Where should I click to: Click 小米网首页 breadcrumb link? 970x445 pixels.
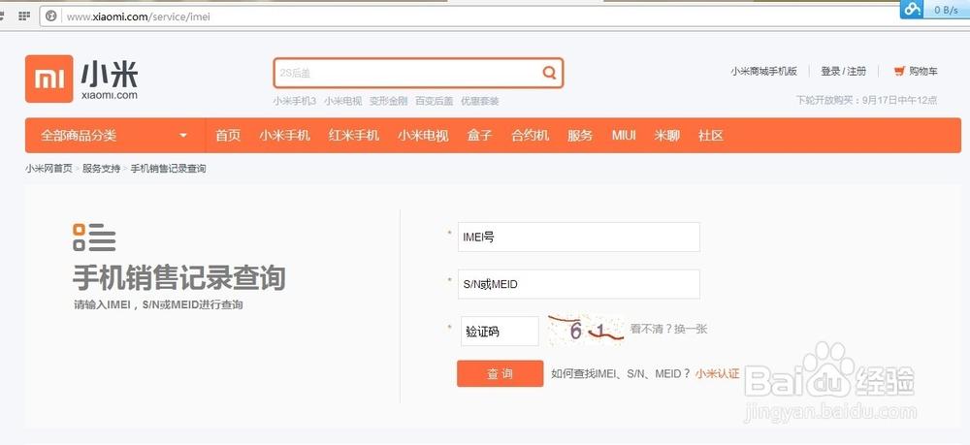tap(48, 168)
